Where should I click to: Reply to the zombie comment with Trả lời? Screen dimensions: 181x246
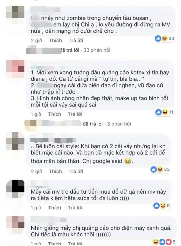coord(76,41)
